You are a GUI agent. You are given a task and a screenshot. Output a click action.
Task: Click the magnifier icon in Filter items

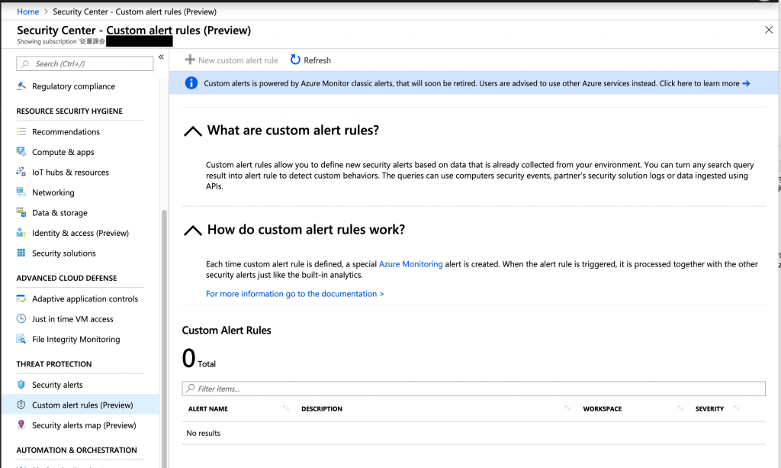190,389
